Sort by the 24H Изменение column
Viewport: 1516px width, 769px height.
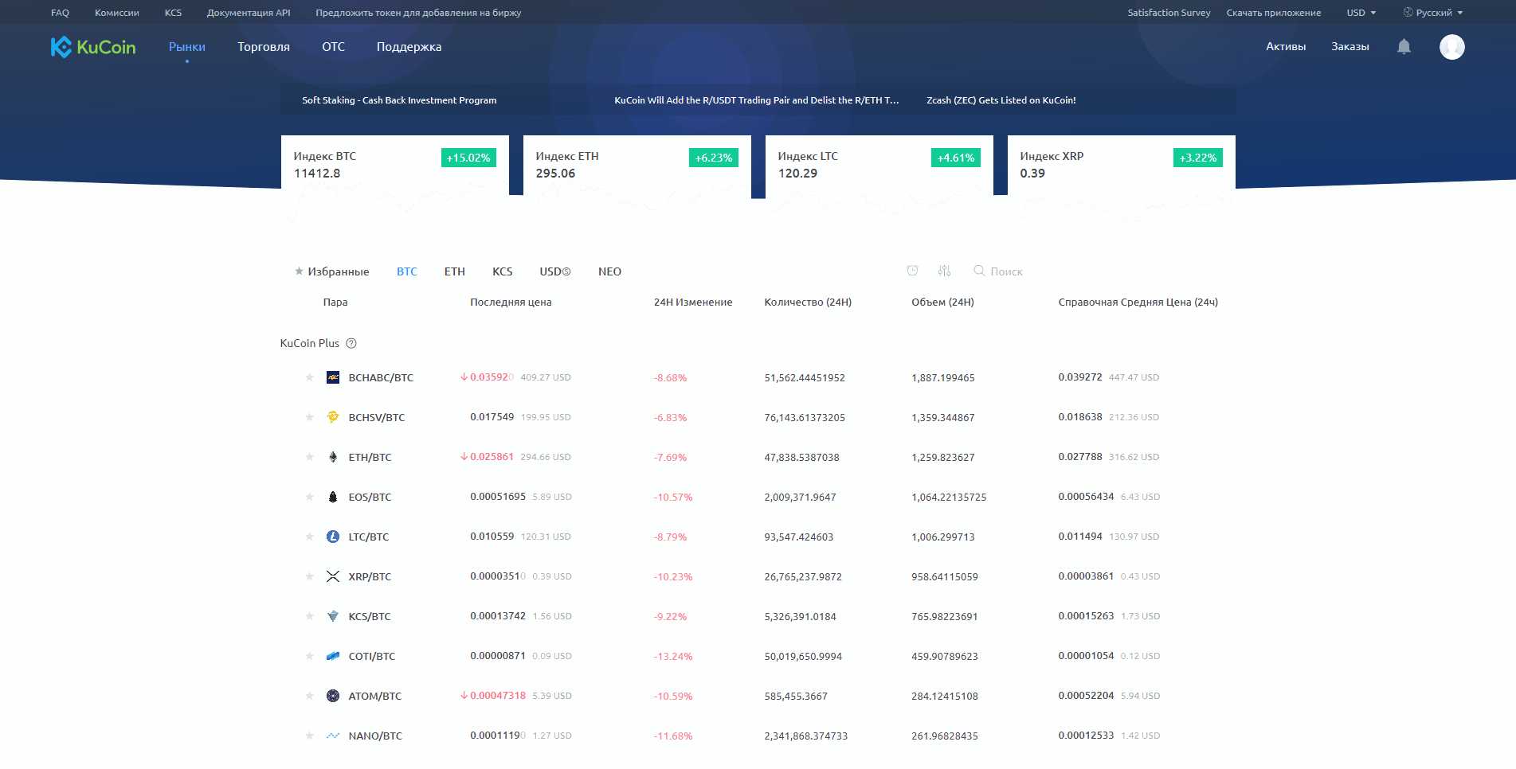693,302
